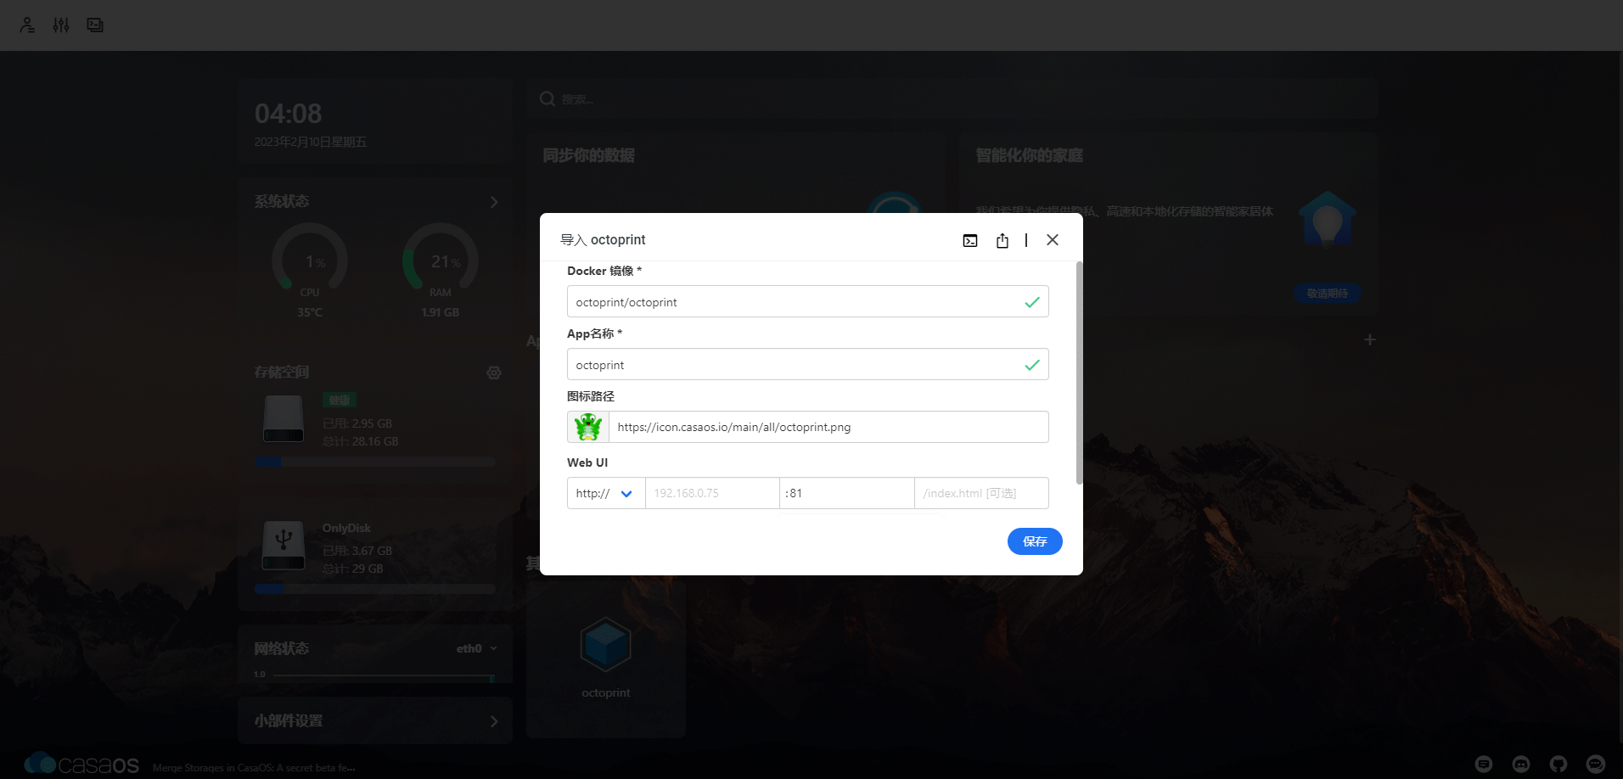Click the App名称 input with octoprint
Viewport: 1623px width, 779px height.
tap(807, 364)
